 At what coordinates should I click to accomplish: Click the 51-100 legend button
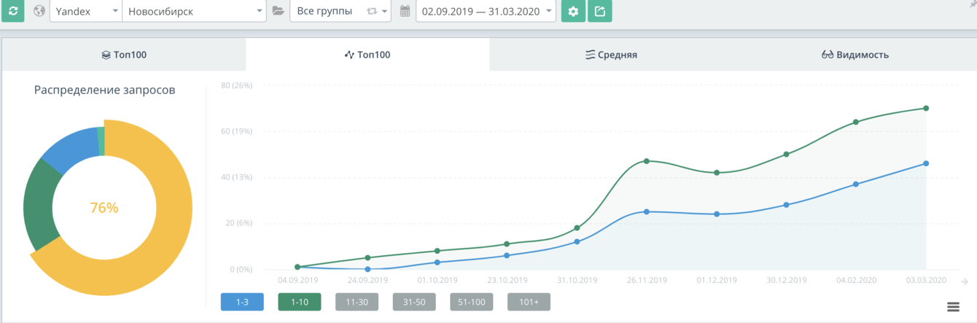click(x=471, y=302)
